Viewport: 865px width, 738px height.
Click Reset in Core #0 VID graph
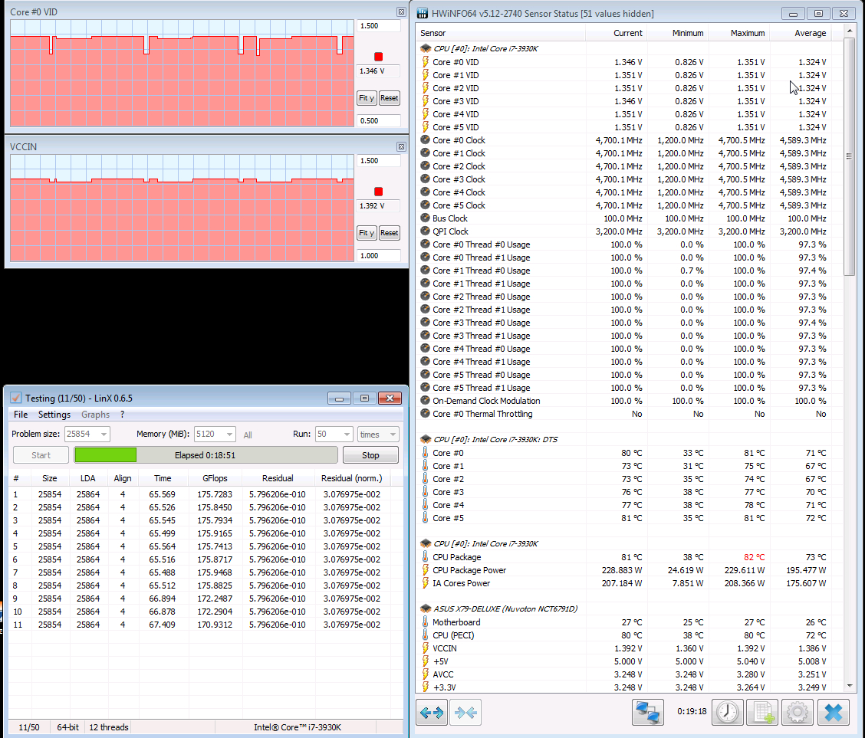389,98
